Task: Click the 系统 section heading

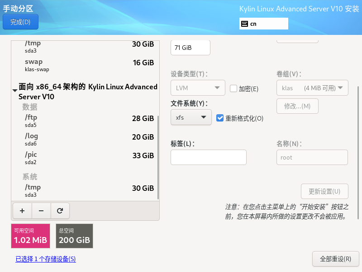Action: 30,177
